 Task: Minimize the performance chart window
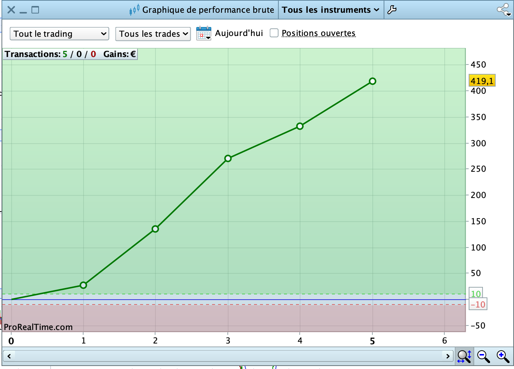23,12
